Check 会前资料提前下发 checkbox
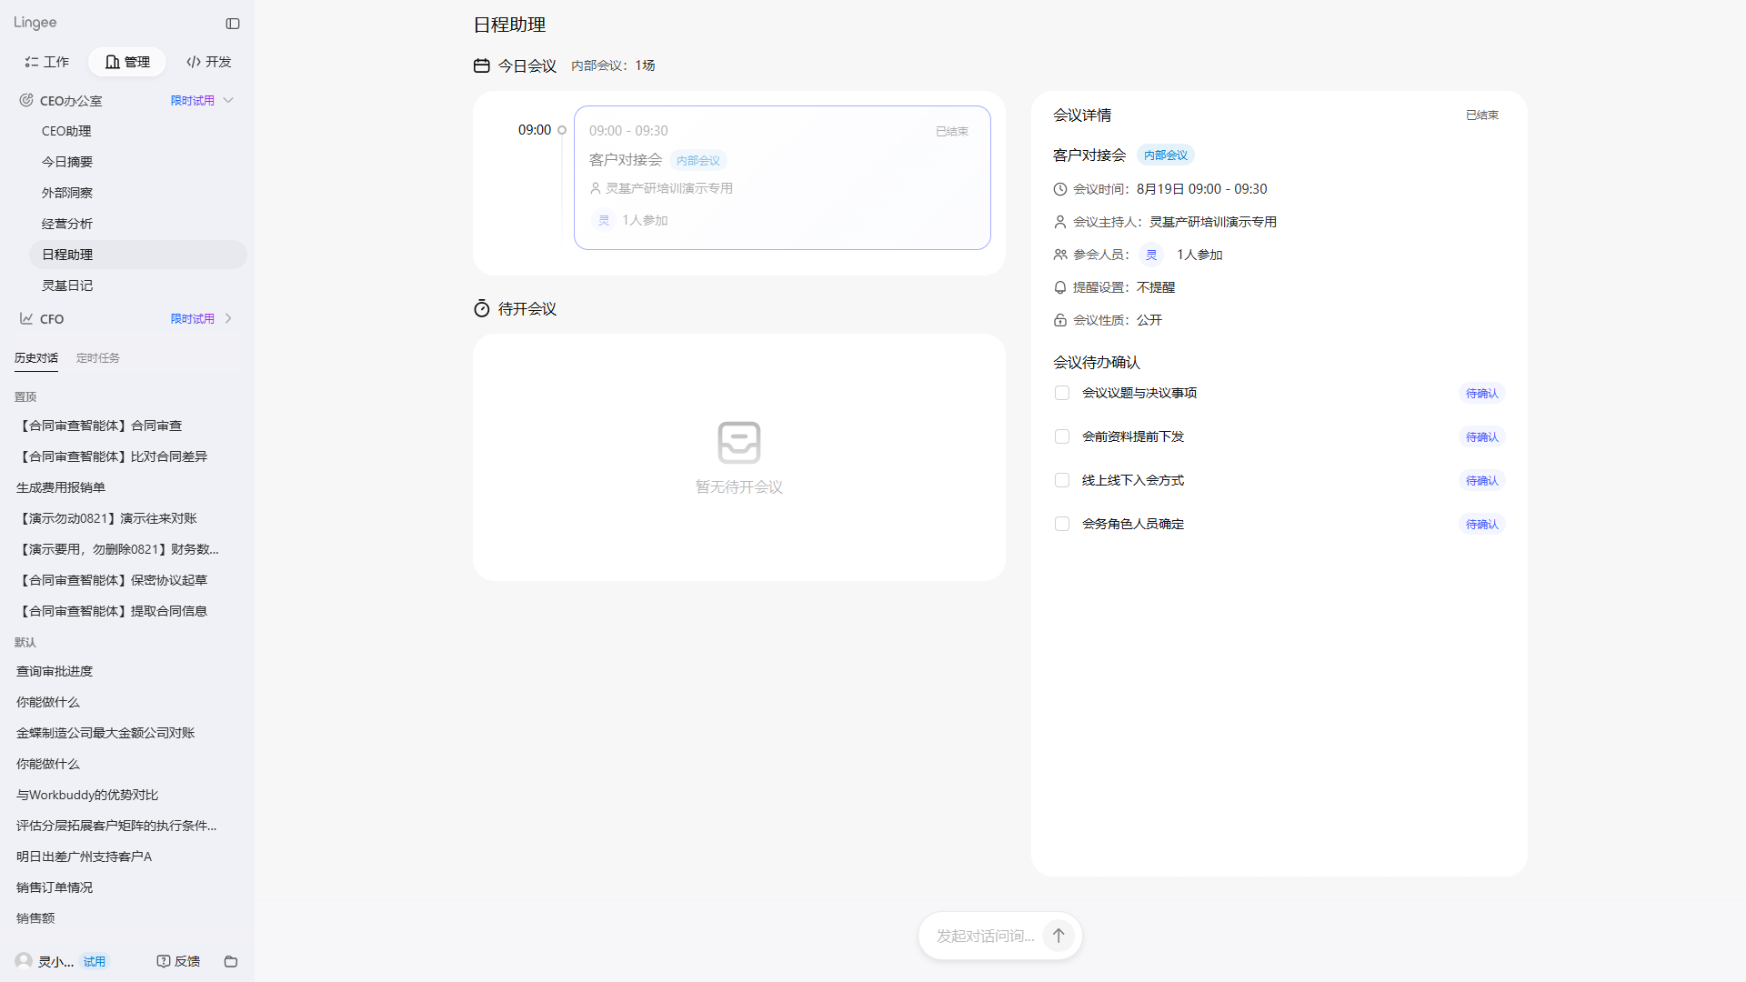The height and width of the screenshot is (982, 1746). point(1061,436)
